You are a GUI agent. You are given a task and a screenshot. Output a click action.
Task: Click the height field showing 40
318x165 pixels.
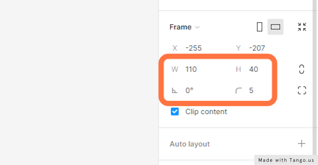click(253, 69)
